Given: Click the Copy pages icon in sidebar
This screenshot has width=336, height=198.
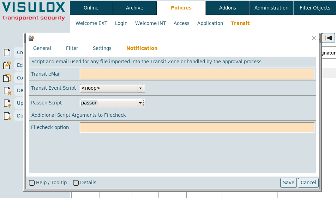Looking at the screenshot, I should pyautogui.click(x=7, y=78).
